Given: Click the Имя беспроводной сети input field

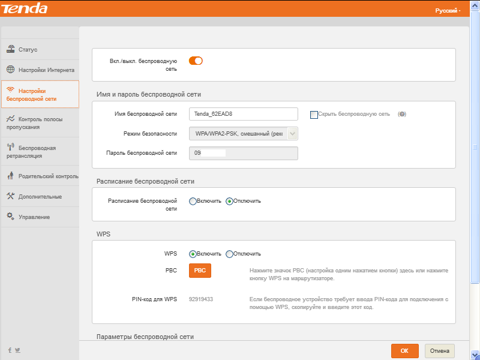Looking at the screenshot, I should pos(243,114).
